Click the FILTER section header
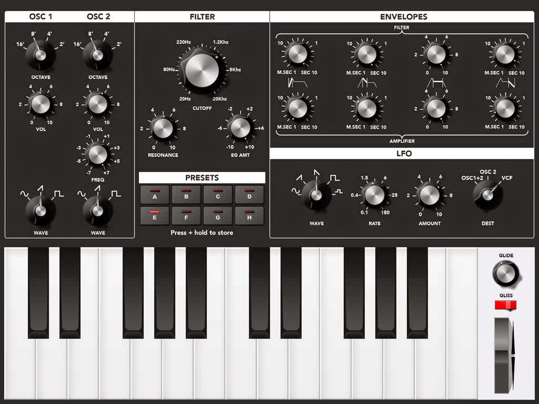The height and width of the screenshot is (404, 539). 202,17
